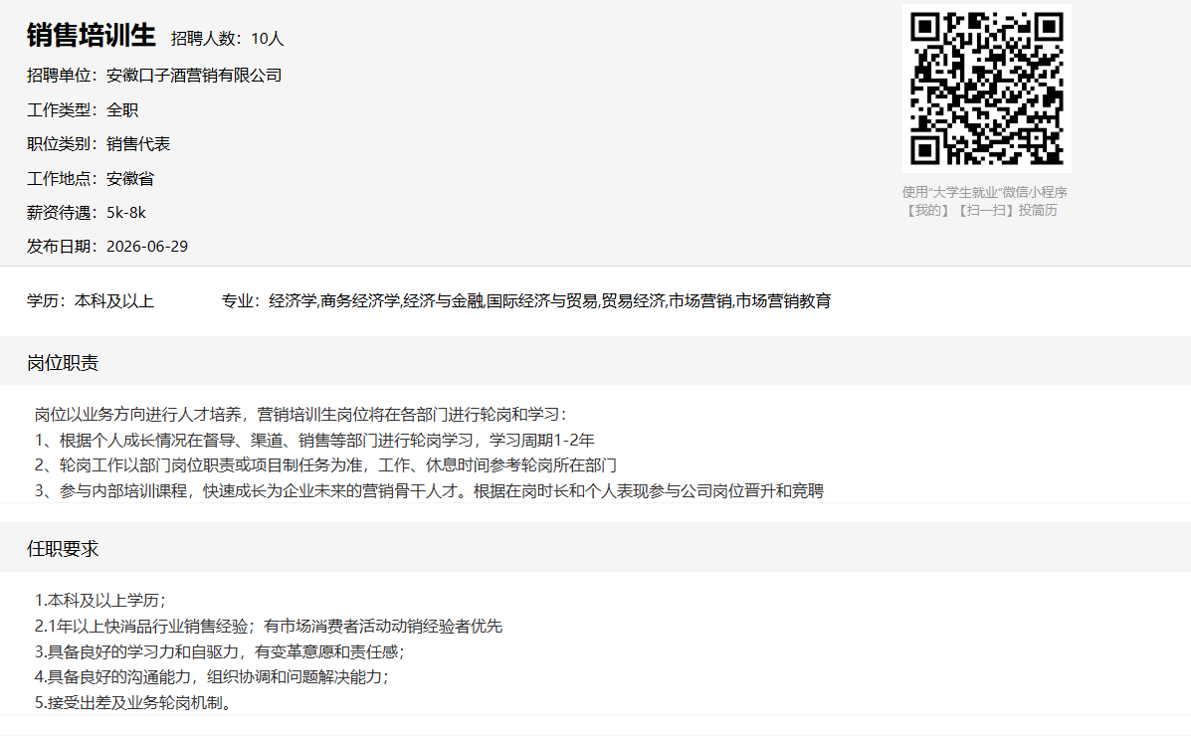
Task: Click requirement 3 about 学习力和自驱力
Action: click(220, 651)
